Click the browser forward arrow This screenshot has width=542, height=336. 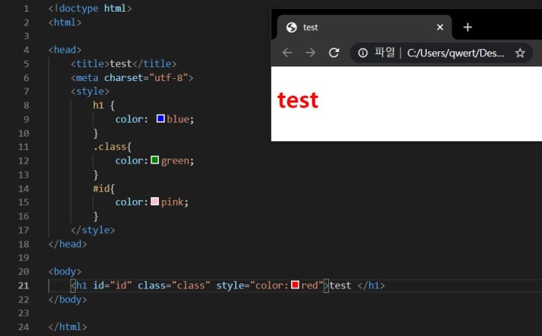click(311, 53)
